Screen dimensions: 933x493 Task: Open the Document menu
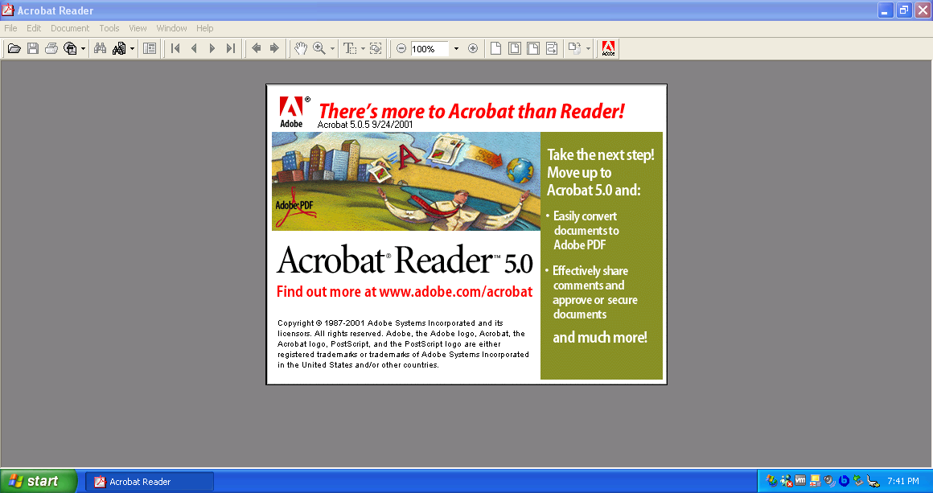coord(70,28)
